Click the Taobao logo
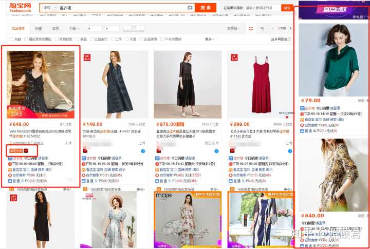370x249 pixels. (20, 8)
